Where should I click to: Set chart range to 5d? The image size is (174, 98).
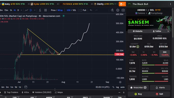16,87
